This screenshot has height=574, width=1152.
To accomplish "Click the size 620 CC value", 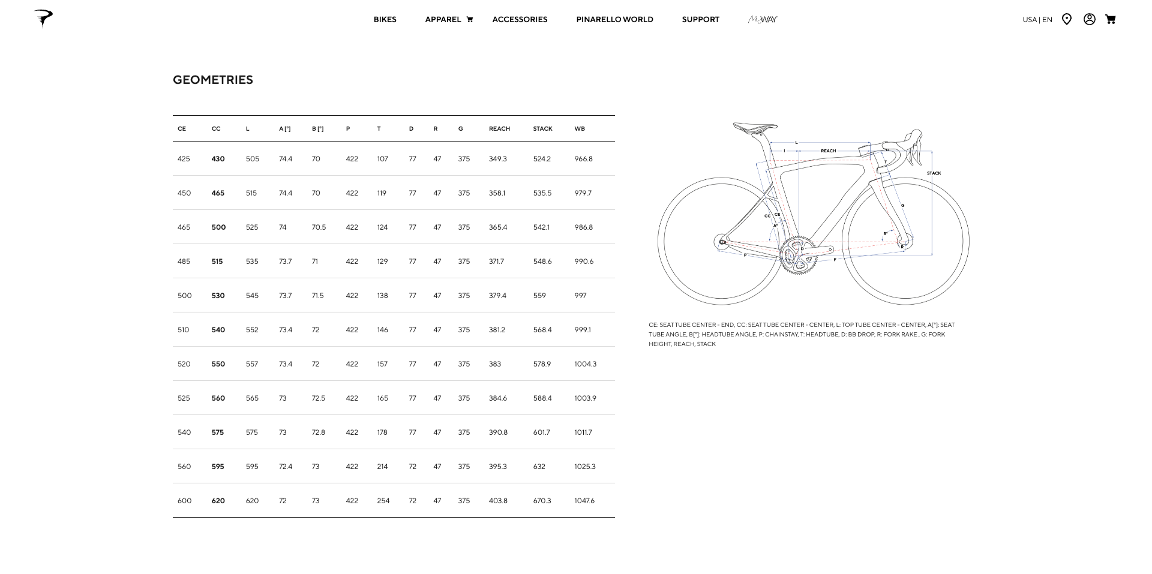I will [218, 501].
